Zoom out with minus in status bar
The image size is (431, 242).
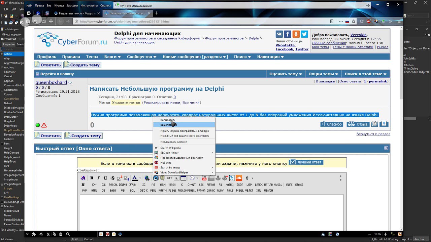(x=370, y=234)
